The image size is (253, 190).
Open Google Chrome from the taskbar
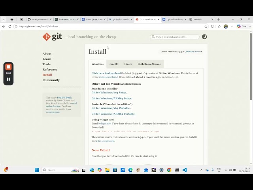coord(169,170)
